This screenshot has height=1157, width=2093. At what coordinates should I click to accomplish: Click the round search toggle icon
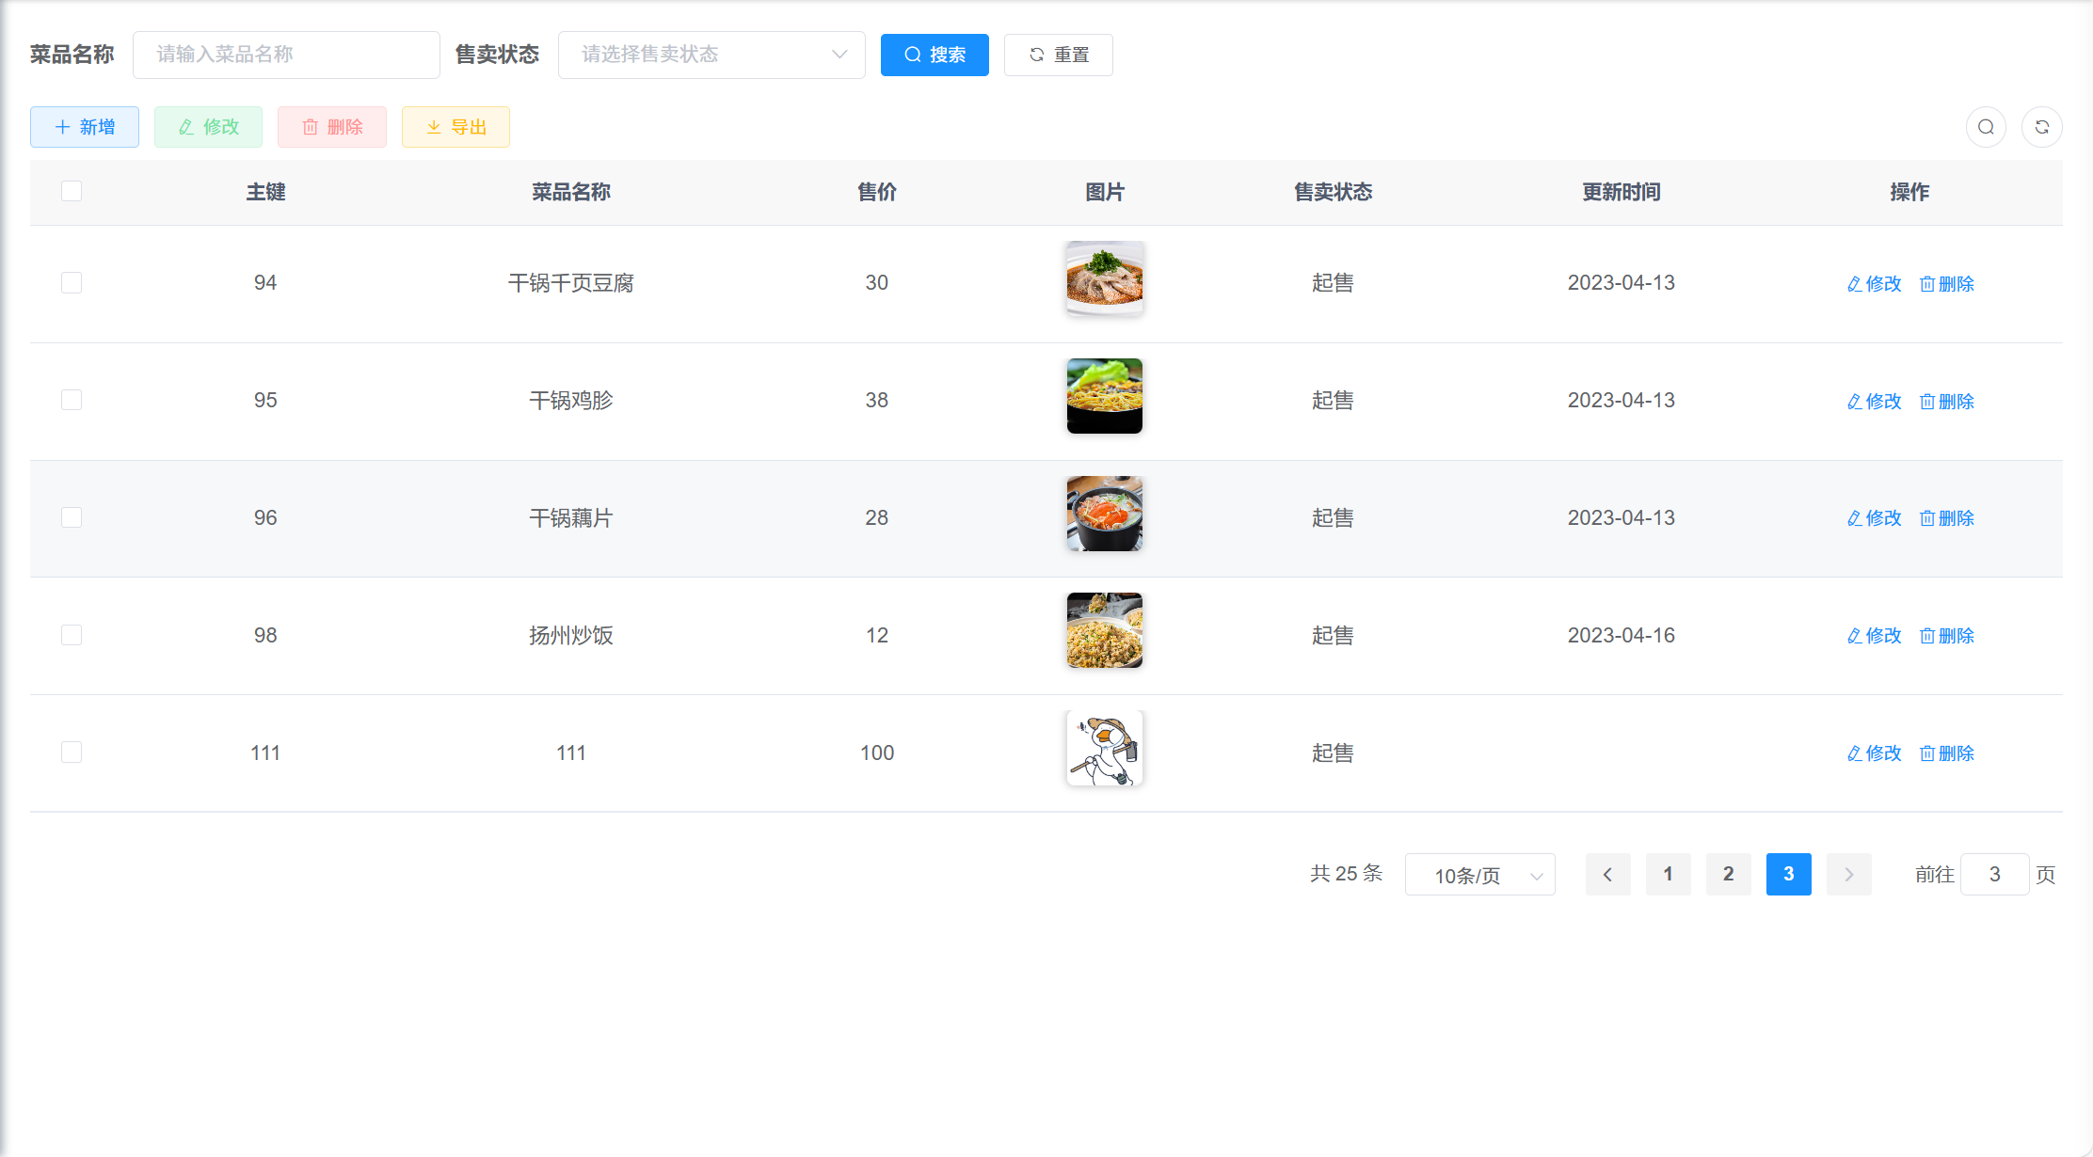click(1986, 127)
